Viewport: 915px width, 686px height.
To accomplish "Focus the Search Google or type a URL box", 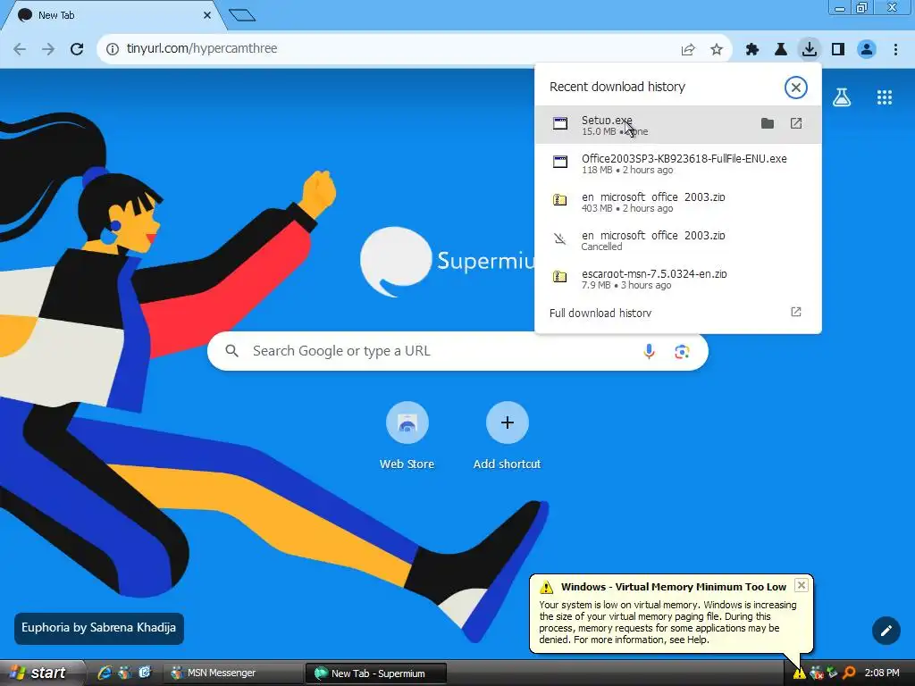I will coord(457,351).
